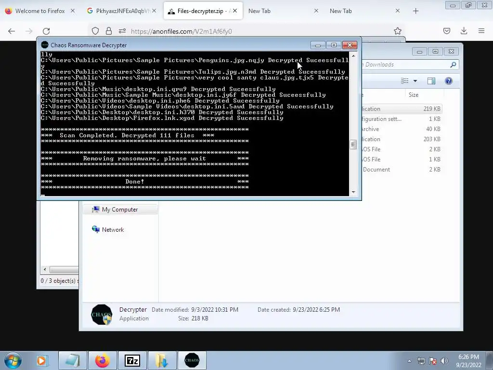Open 7-Zip from the taskbar
The image size is (493, 370).
[x=132, y=360]
